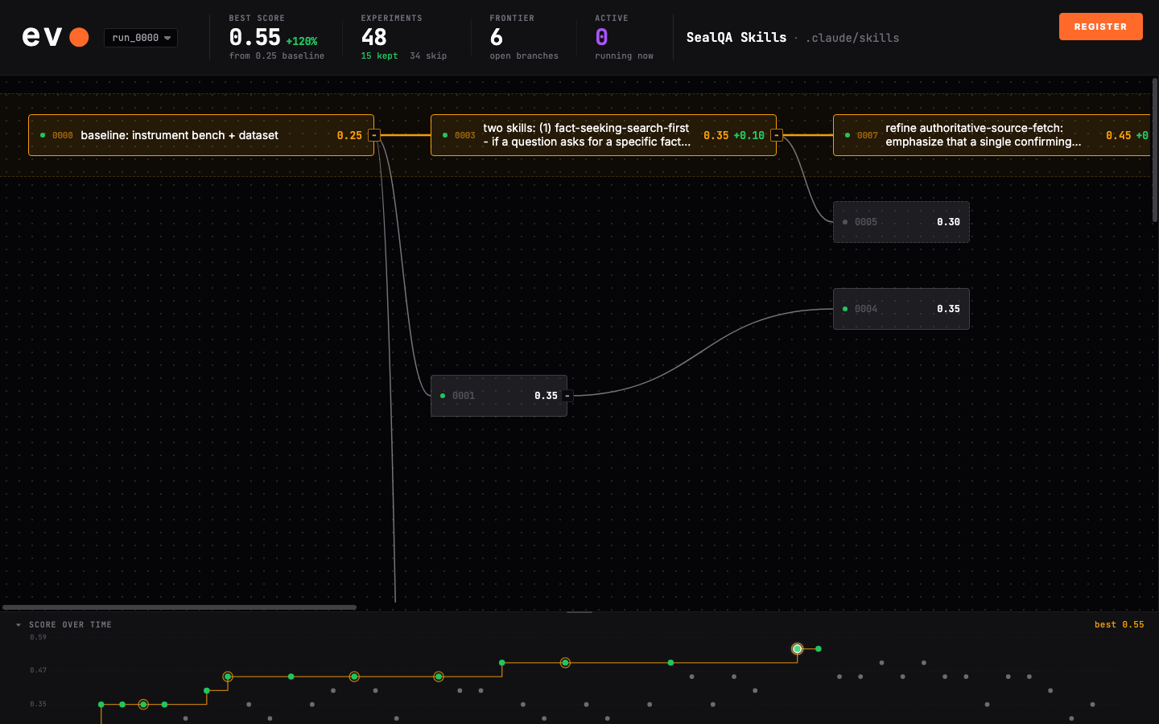Screen dimensions: 1159x724
Task: Collapse children of node 0001
Action: pyautogui.click(x=567, y=396)
